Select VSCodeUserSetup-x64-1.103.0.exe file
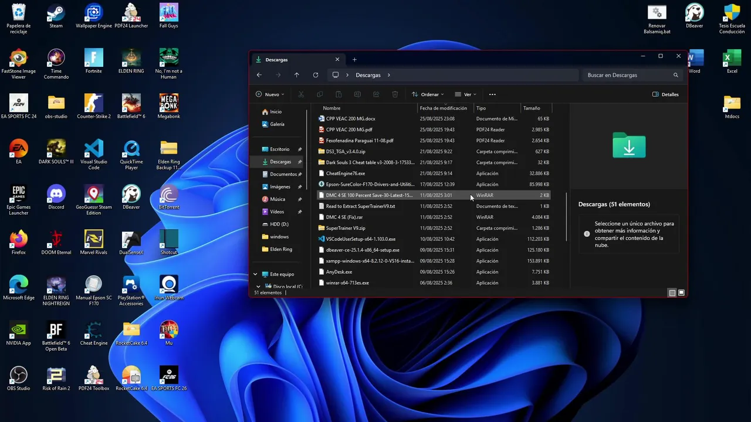This screenshot has width=751, height=422. point(434,239)
